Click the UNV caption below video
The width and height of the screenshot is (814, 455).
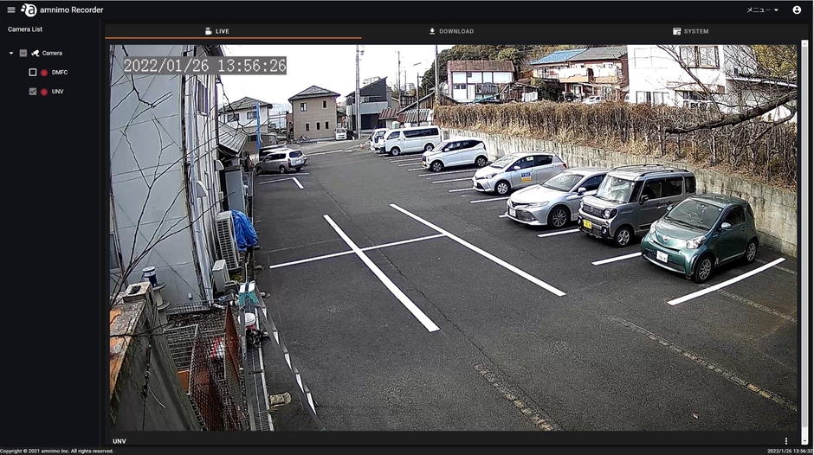click(120, 441)
